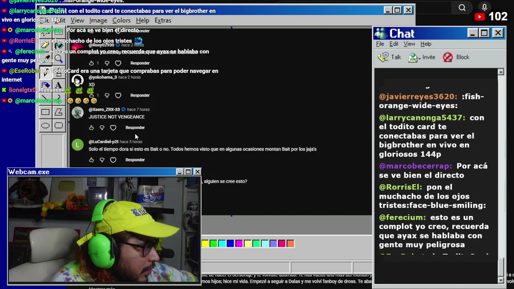Open the File menu in Chat window

point(380,44)
